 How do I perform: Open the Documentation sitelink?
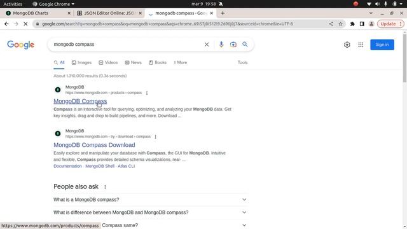pyautogui.click(x=67, y=166)
